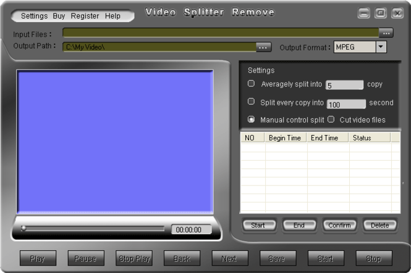Screen dimensions: 411x273
Task: Close the Video Splitter window
Action: (397, 13)
